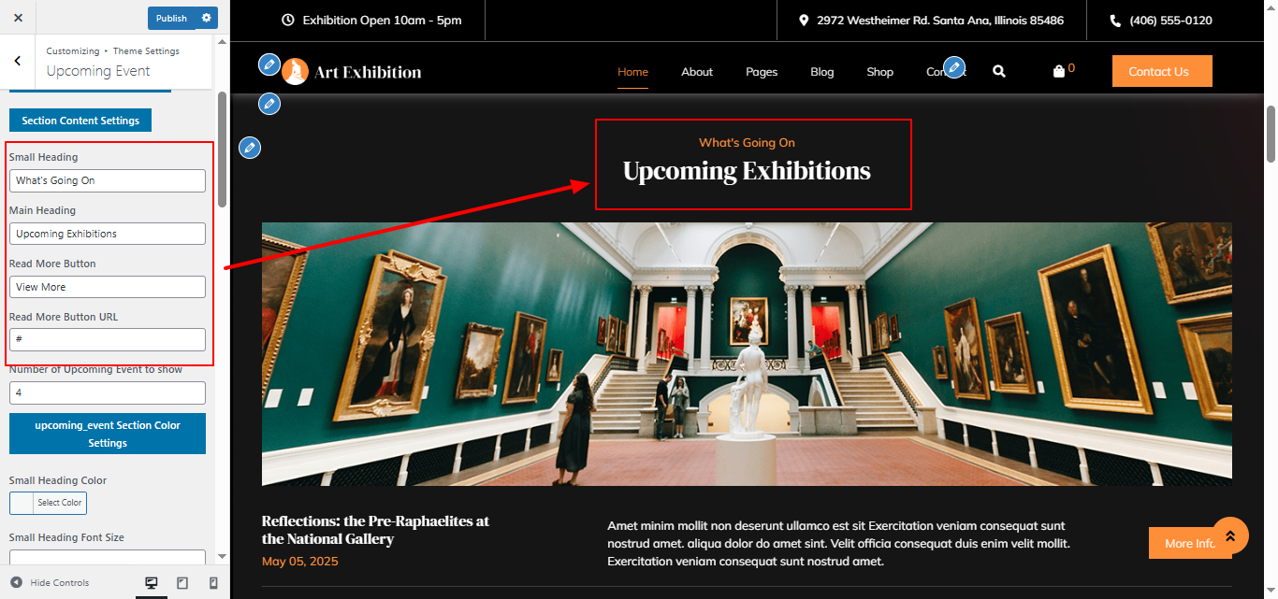Close the Customizer with the X icon
The width and height of the screenshot is (1278, 599).
(x=18, y=18)
